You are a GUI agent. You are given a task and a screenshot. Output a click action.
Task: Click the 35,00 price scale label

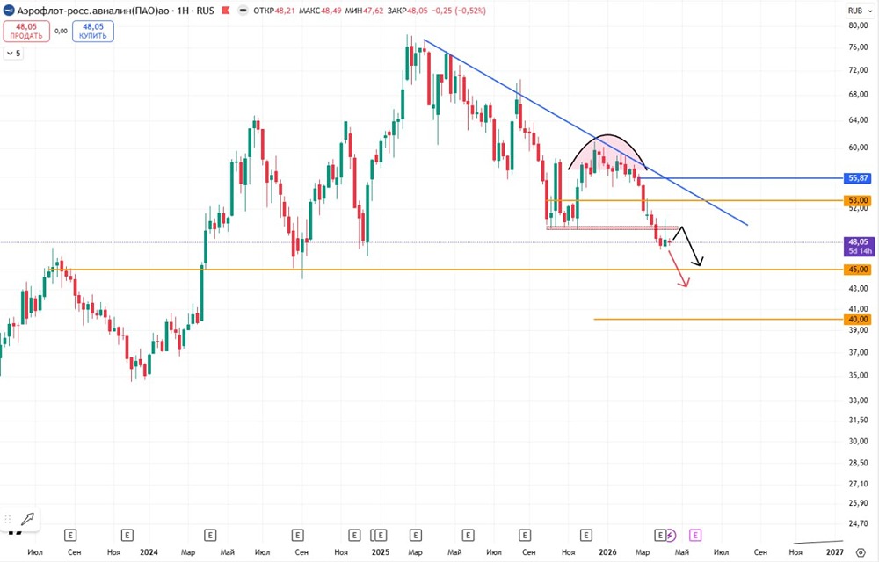coord(858,375)
